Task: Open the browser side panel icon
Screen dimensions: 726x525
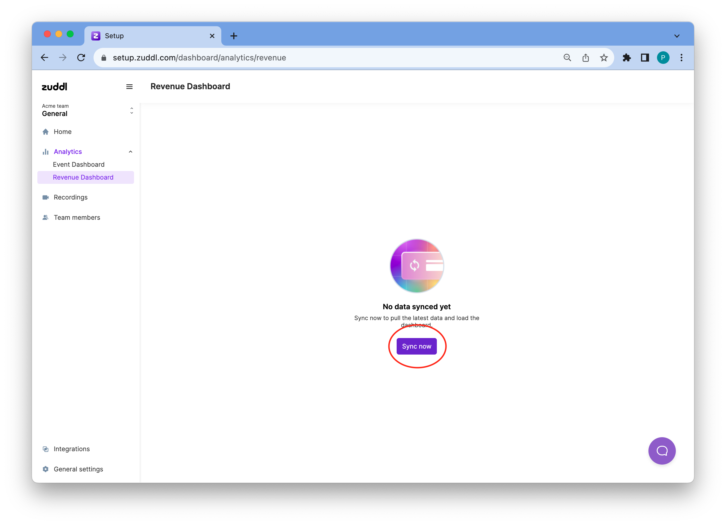Action: (x=645, y=58)
